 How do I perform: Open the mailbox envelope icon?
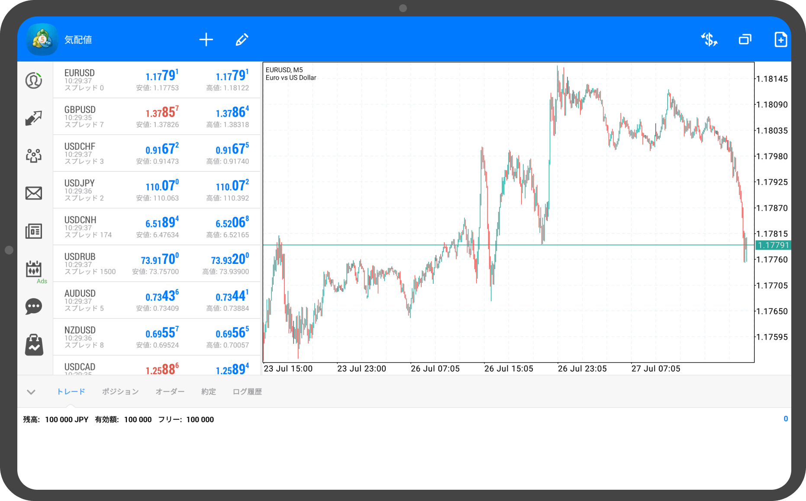[34, 193]
